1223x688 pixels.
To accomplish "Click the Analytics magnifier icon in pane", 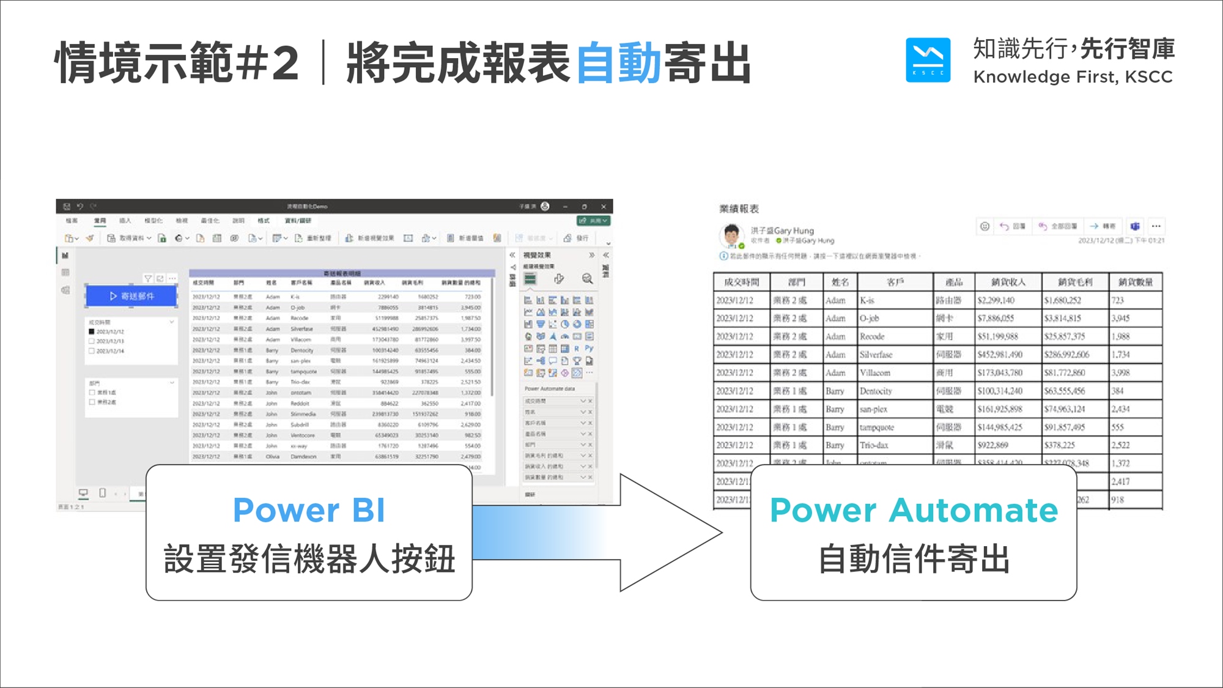I will coord(587,279).
